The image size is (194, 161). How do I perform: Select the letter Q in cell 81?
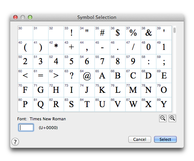41,104
